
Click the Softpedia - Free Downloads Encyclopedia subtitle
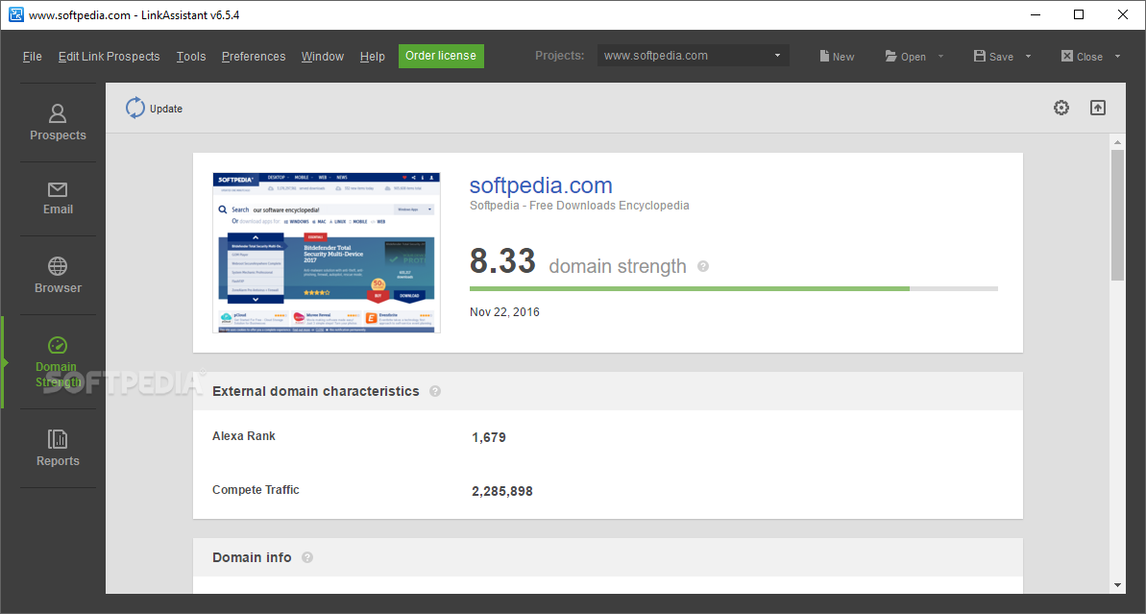[579, 206]
